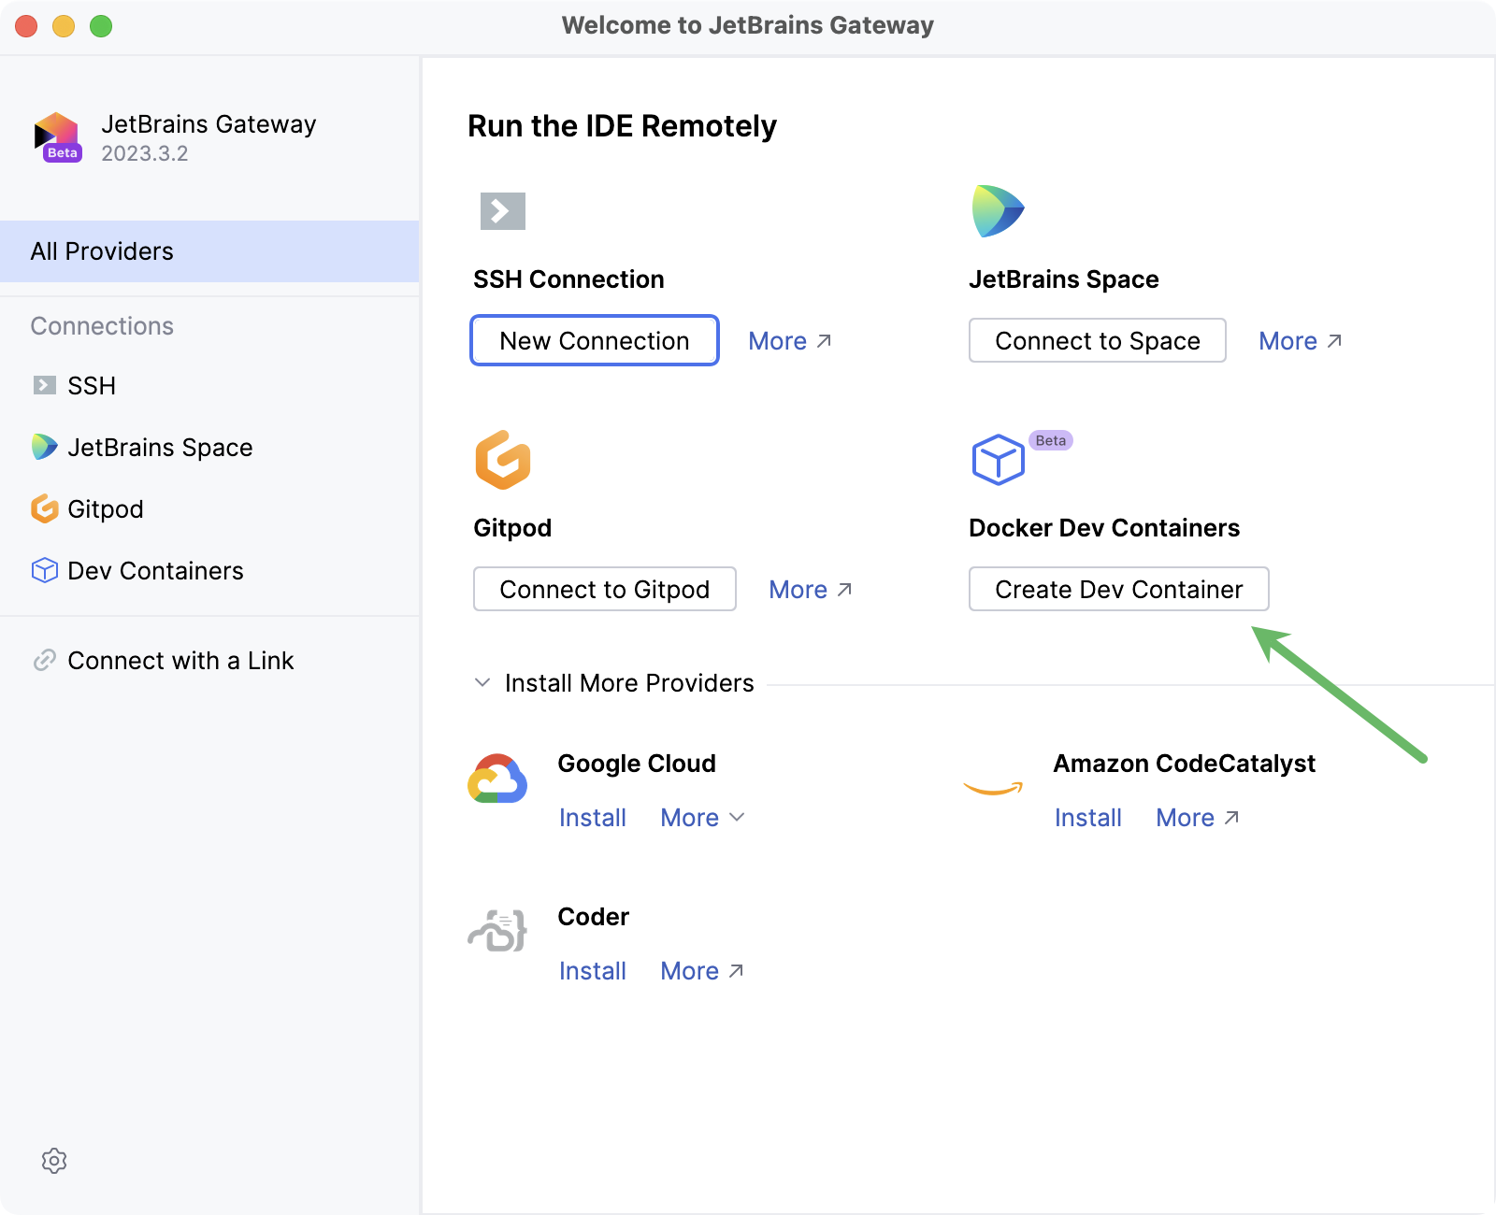Click the Coder provider title
This screenshot has width=1496, height=1215.
(594, 917)
